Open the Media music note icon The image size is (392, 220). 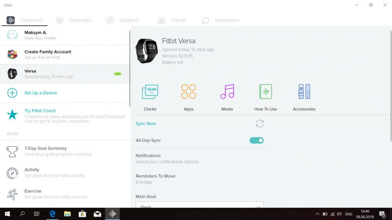tap(227, 92)
